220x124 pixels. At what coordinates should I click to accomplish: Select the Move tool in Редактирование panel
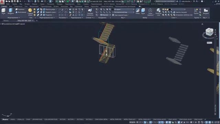pos(76,9)
